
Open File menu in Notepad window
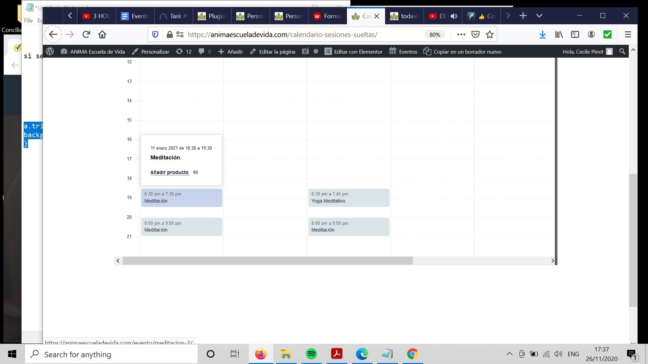(x=28, y=21)
